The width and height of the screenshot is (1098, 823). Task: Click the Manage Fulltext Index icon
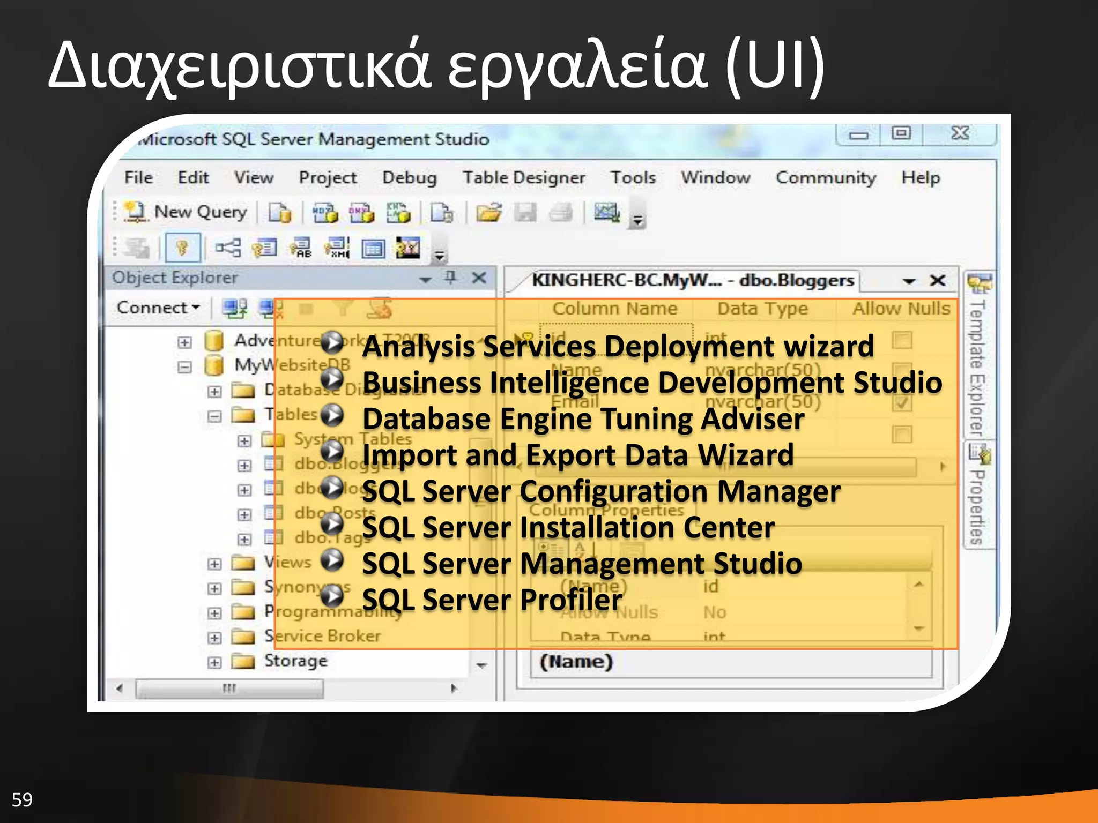pyautogui.click(x=301, y=248)
